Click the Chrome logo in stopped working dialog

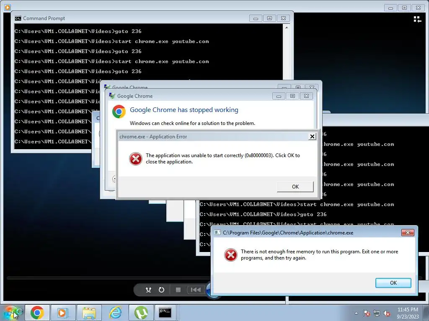point(119,112)
